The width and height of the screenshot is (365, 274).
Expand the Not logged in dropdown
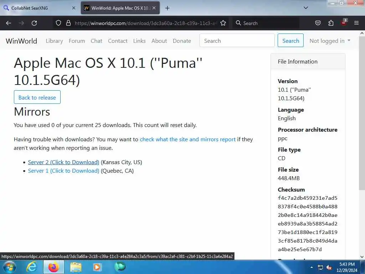330,41
